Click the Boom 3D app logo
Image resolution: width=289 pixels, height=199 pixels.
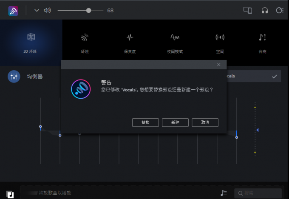click(13, 11)
